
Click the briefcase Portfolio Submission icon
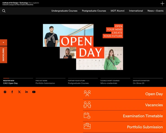click(87, 126)
